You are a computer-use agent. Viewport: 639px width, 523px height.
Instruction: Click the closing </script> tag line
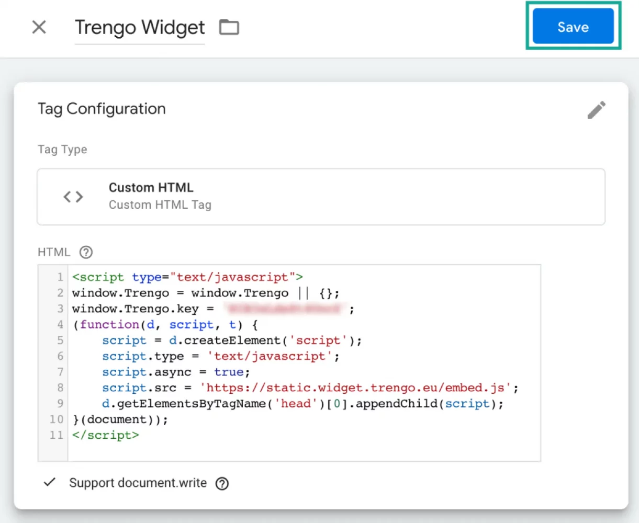(106, 435)
